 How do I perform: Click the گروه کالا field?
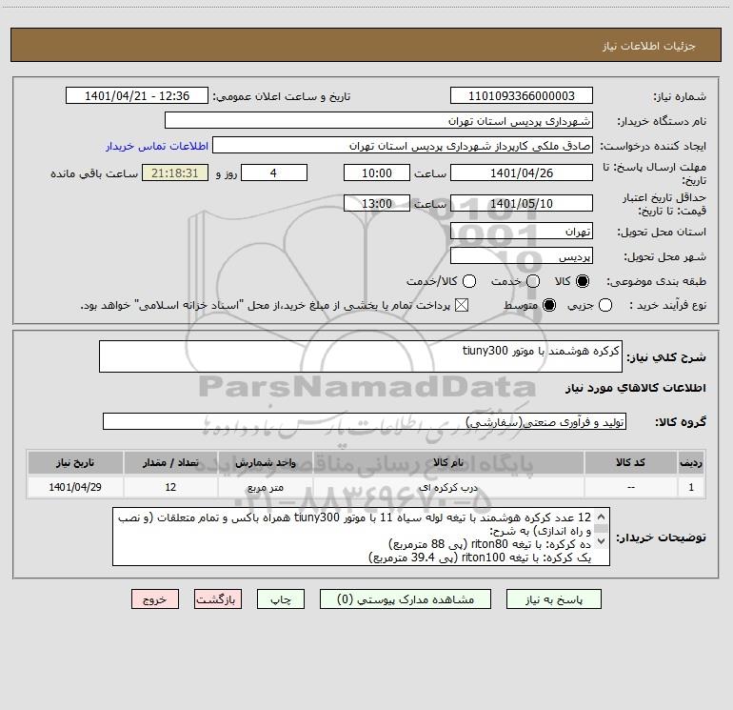click(x=365, y=421)
